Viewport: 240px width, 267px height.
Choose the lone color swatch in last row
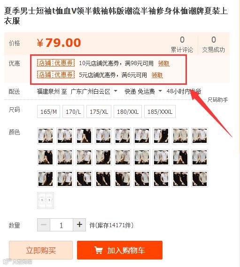pyautogui.click(x=46, y=200)
